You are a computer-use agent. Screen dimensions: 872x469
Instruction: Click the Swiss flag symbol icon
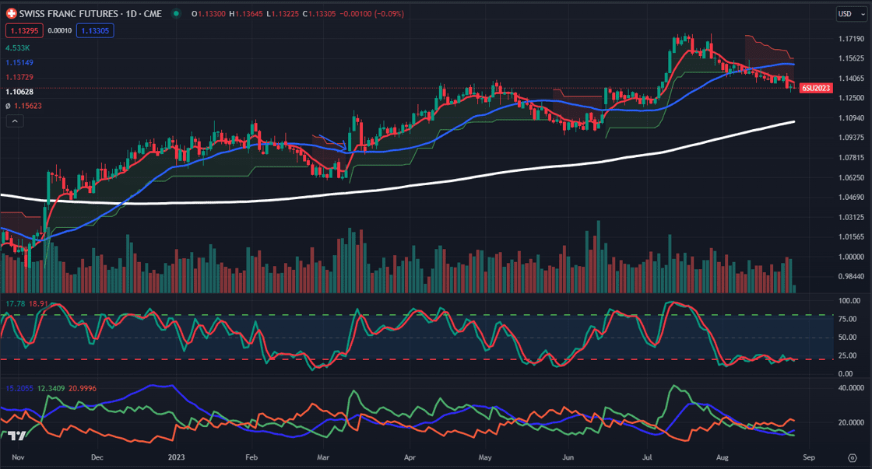(x=11, y=13)
